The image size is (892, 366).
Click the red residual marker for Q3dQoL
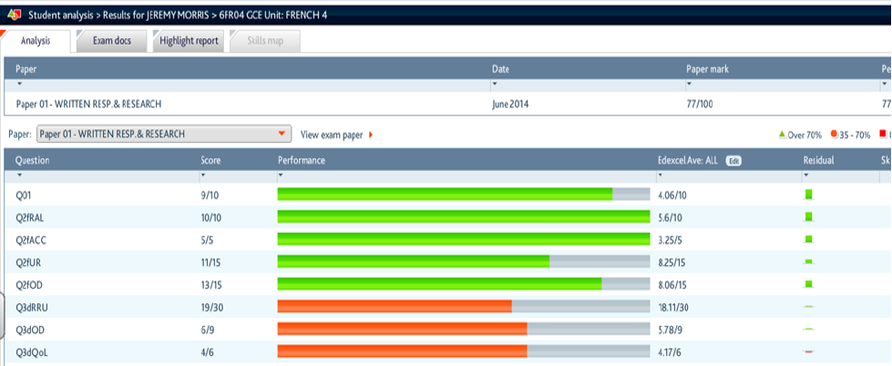click(808, 351)
